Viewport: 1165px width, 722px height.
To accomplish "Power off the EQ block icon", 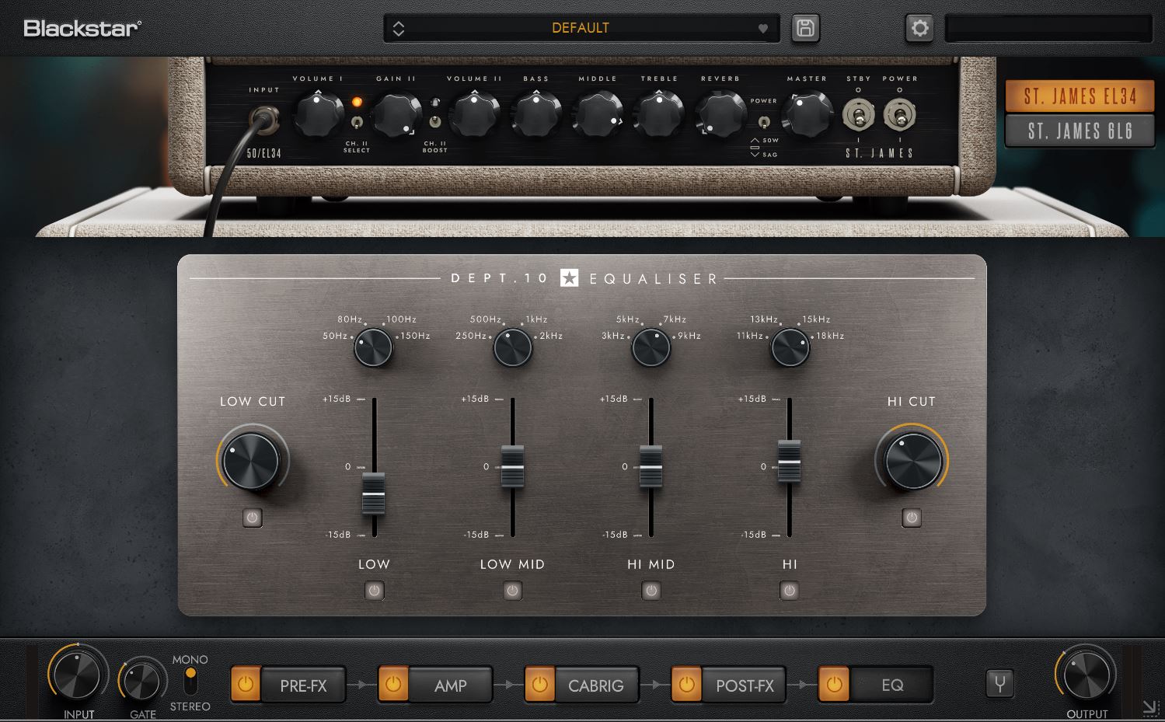I will [833, 685].
